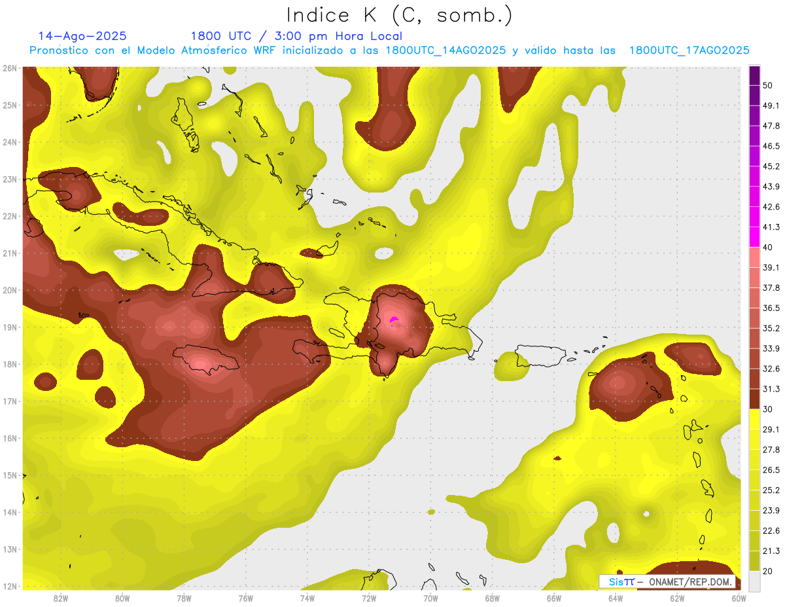785x607 pixels.
Task: Click the colorbar value '46.5'
Action: [x=771, y=146]
